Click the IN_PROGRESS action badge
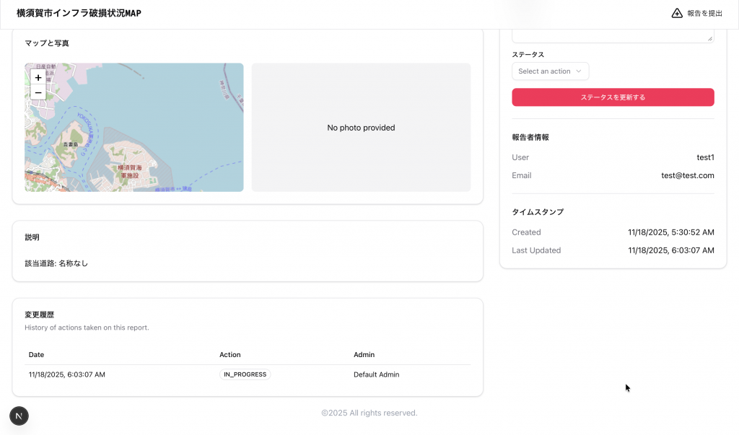 [245, 374]
